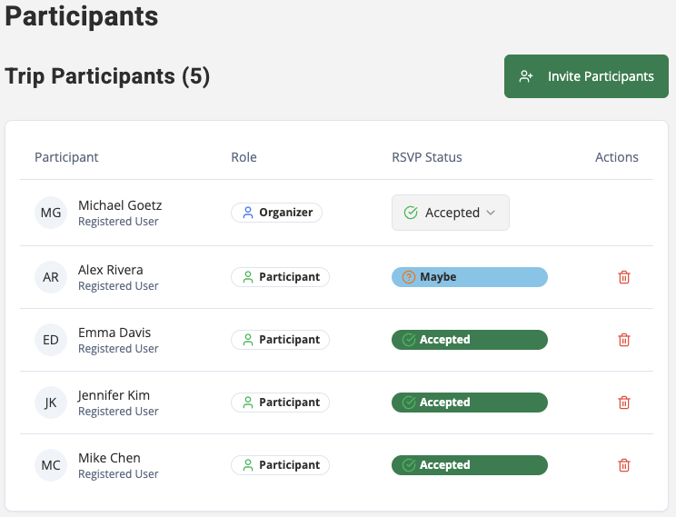Click the Invite Participants button
This screenshot has height=517, width=676.
[586, 76]
